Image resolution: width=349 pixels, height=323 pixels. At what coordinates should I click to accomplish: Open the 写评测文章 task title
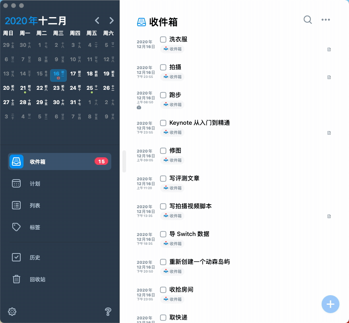pos(184,178)
